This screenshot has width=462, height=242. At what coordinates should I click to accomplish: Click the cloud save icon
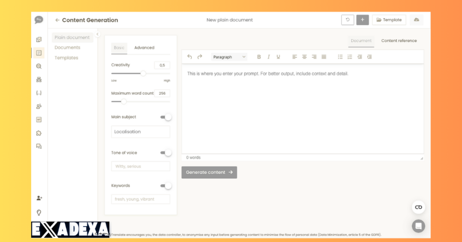[x=416, y=20]
